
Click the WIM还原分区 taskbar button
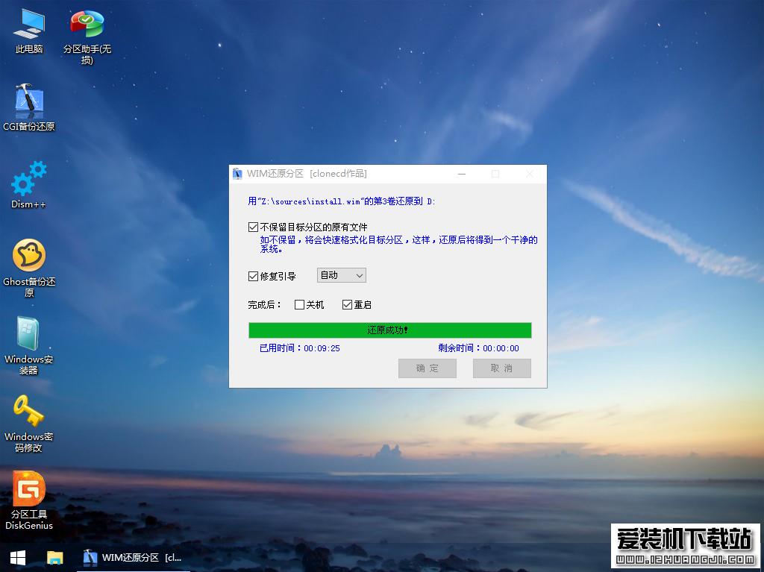coord(133,558)
